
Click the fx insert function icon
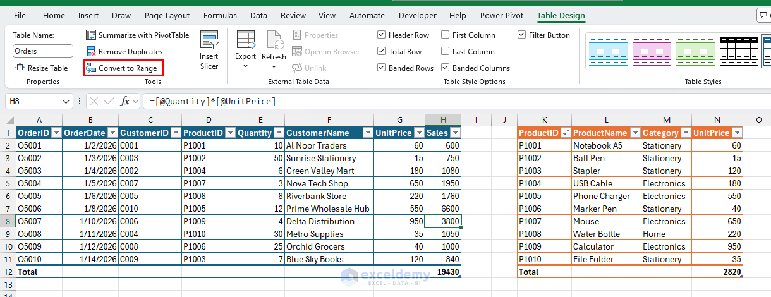pos(125,101)
